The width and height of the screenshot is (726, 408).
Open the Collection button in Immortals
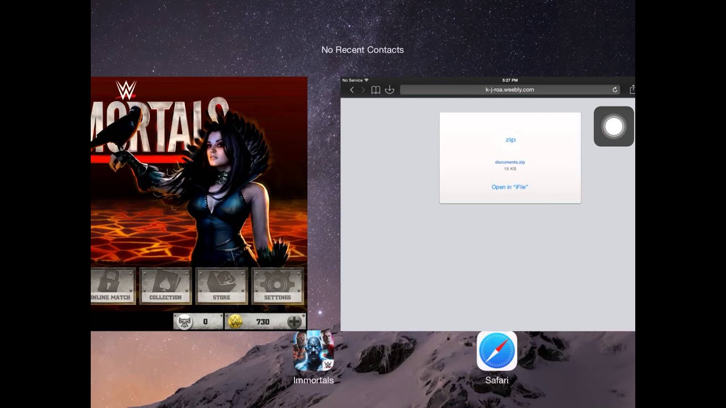pyautogui.click(x=166, y=286)
